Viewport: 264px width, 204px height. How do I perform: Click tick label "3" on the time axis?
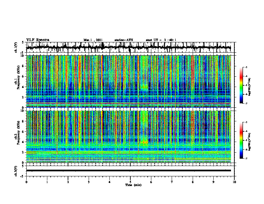pos(89,182)
